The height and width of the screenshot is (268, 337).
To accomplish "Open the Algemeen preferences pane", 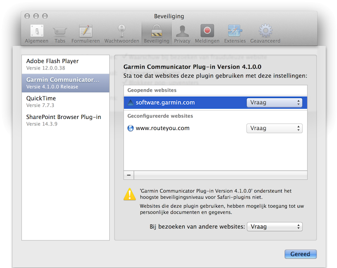I will pyautogui.click(x=36, y=34).
